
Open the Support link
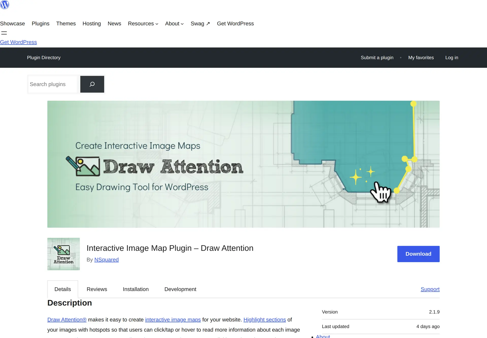click(430, 289)
